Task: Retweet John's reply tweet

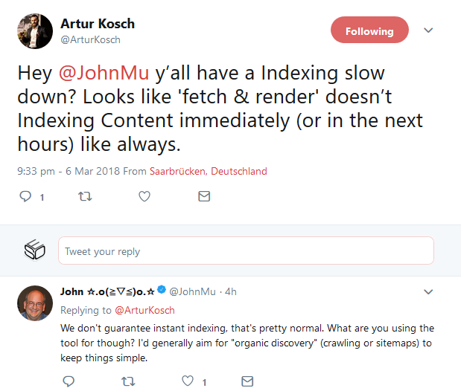Action: pos(128,381)
